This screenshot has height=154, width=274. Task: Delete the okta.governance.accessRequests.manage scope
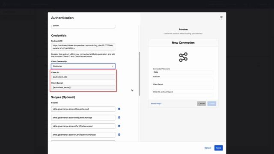click(x=119, y=118)
